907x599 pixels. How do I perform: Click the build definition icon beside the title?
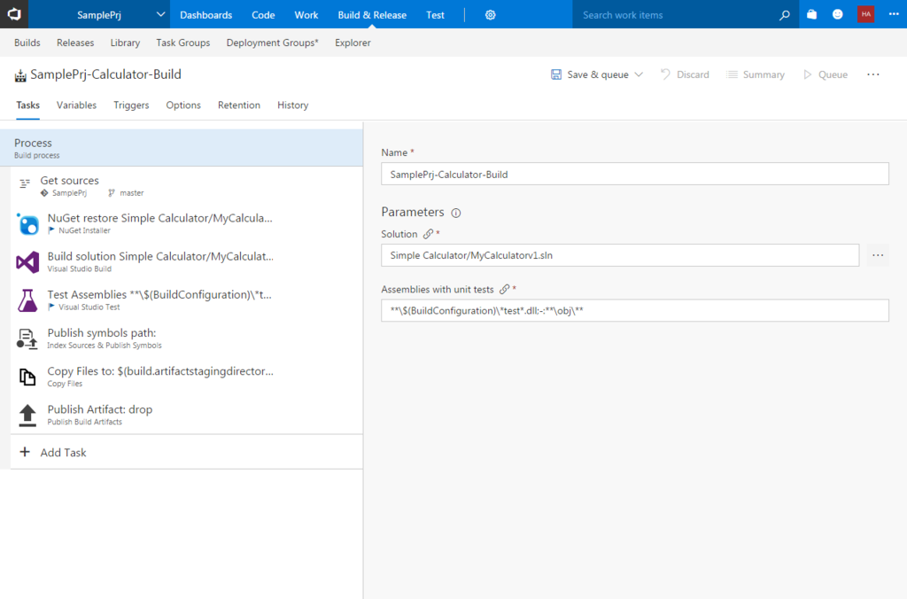(20, 75)
